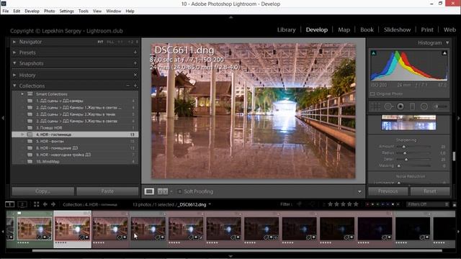The height and width of the screenshot is (259, 461).
Task: Add new collection with plus icon
Action: point(135,86)
